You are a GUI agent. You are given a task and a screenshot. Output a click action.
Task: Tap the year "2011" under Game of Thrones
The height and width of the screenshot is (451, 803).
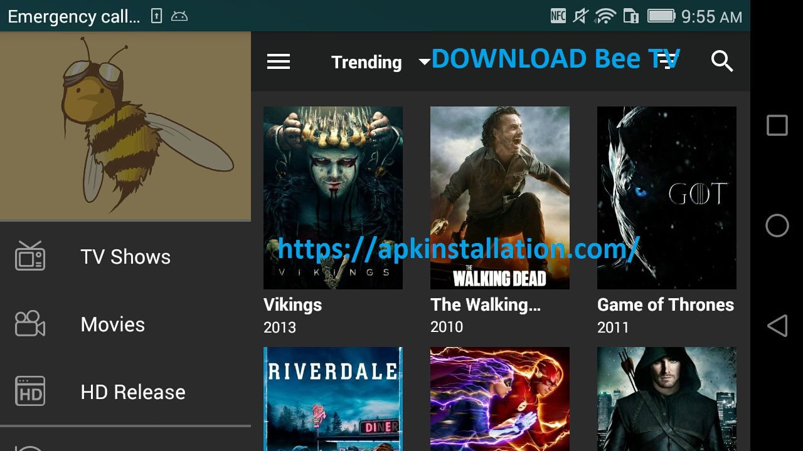(613, 327)
